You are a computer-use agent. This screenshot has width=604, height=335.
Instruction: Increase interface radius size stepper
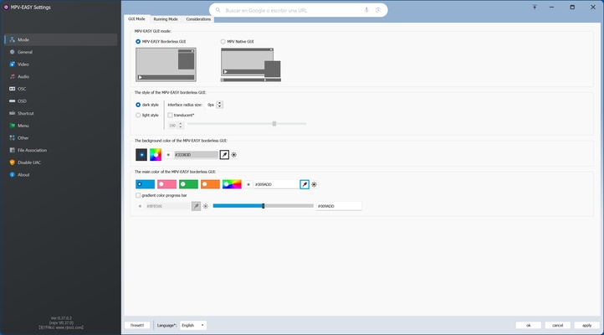coord(219,103)
